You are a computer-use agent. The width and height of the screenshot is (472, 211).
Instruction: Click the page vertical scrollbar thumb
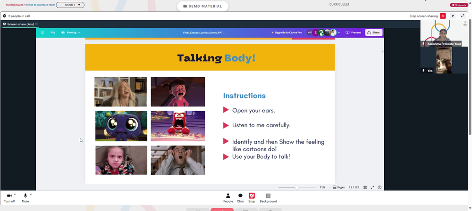point(470,77)
